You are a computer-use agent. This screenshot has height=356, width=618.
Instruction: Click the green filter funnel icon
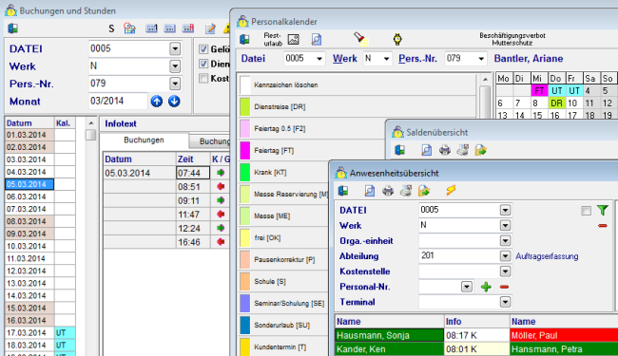pyautogui.click(x=603, y=211)
